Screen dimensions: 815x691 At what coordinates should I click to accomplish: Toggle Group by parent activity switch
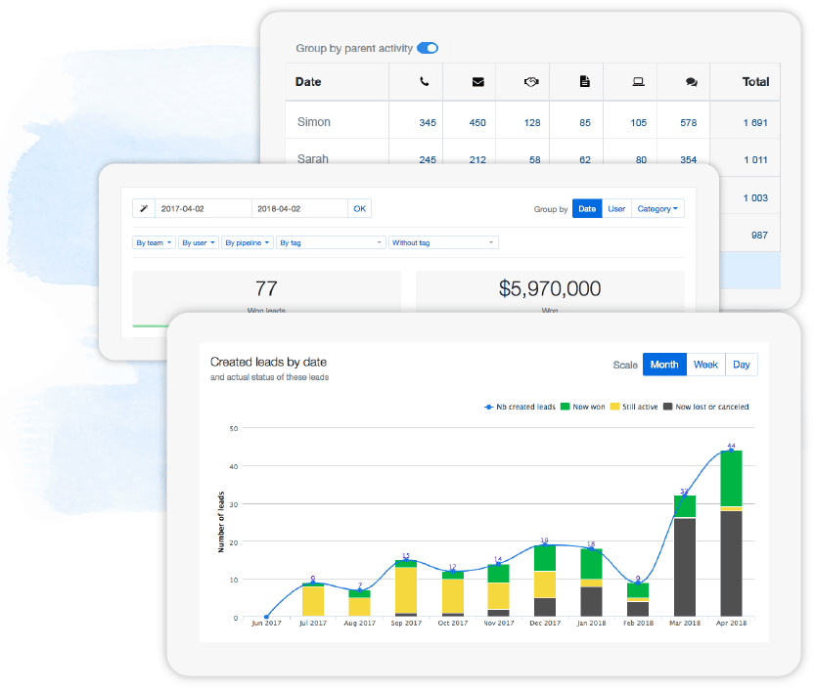[428, 48]
